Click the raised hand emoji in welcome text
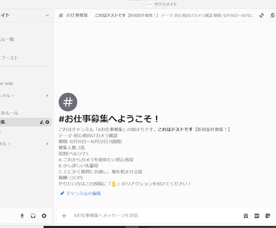The width and height of the screenshot is (276, 228). click(114, 184)
